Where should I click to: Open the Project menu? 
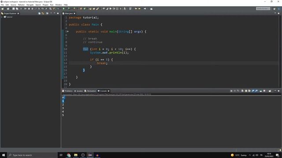(45, 5)
